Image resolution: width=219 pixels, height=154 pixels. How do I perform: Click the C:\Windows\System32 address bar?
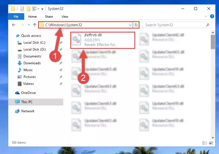coord(85,25)
